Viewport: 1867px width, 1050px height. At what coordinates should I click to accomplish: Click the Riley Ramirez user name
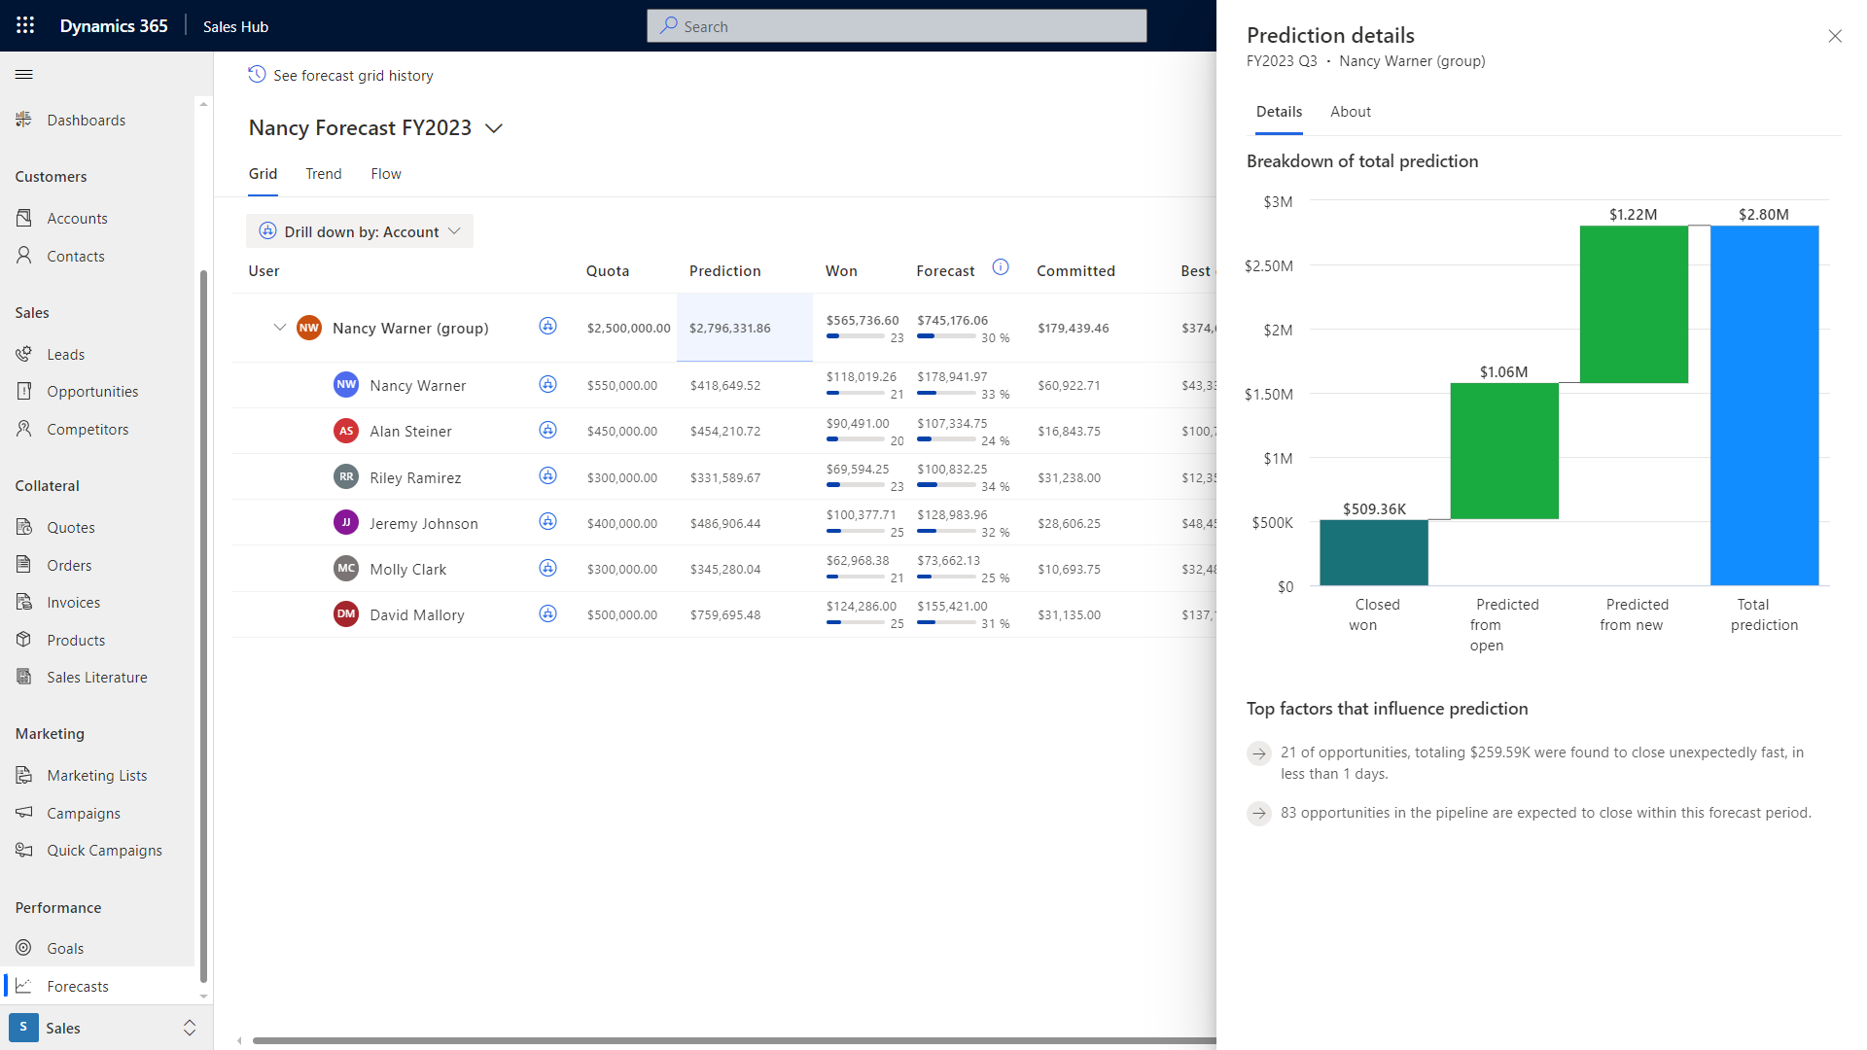tap(415, 478)
